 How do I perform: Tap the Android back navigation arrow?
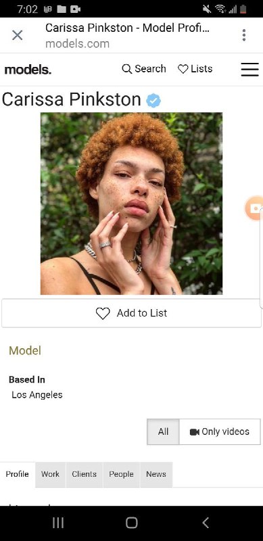pyautogui.click(x=206, y=523)
